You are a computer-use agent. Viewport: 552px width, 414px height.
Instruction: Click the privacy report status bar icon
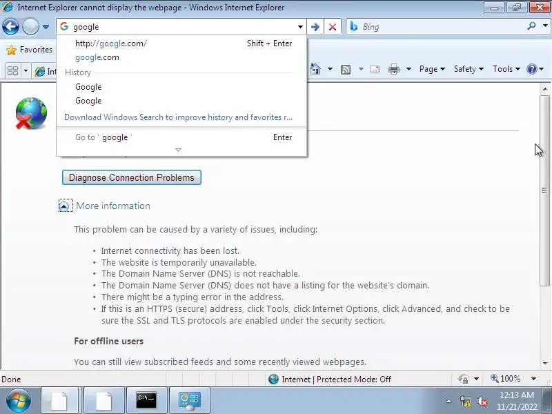pyautogui.click(x=463, y=379)
